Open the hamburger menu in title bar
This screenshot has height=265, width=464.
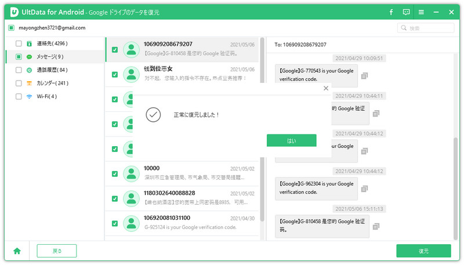pyautogui.click(x=421, y=12)
